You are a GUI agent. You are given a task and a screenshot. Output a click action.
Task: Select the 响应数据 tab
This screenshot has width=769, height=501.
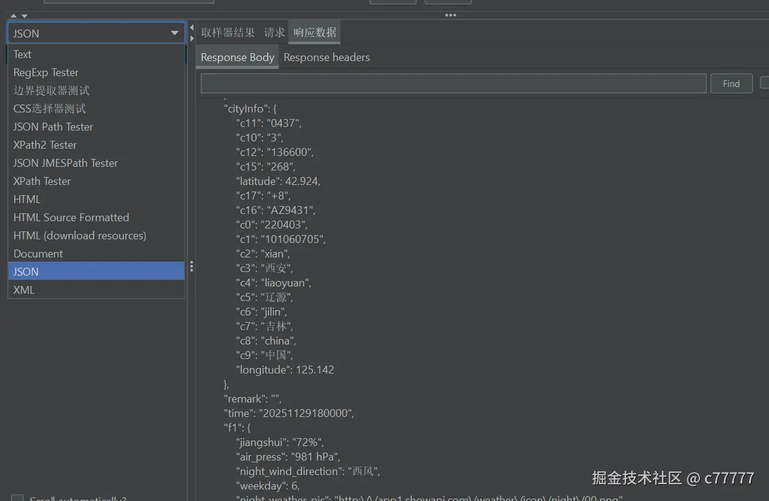(314, 33)
